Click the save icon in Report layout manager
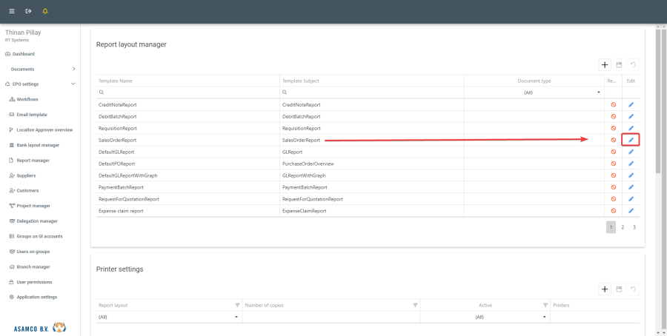Screen dimensions: 667x336 619,65
